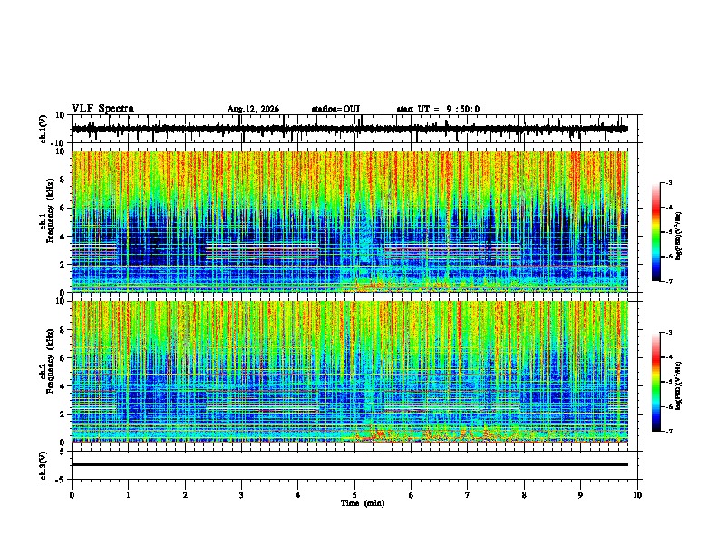Click time axis tick label '9'

(580, 495)
